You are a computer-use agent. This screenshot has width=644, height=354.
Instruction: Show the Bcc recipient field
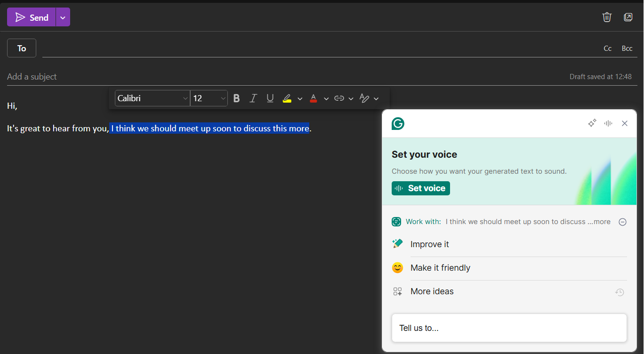point(627,48)
